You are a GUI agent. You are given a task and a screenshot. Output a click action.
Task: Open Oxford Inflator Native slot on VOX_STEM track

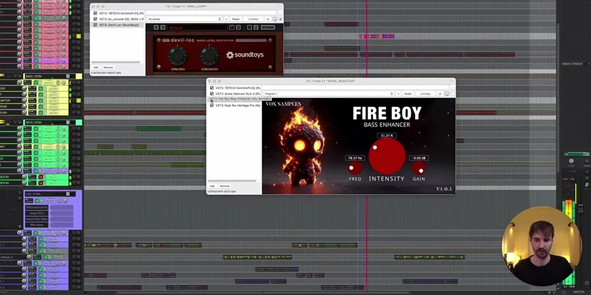pos(37,219)
